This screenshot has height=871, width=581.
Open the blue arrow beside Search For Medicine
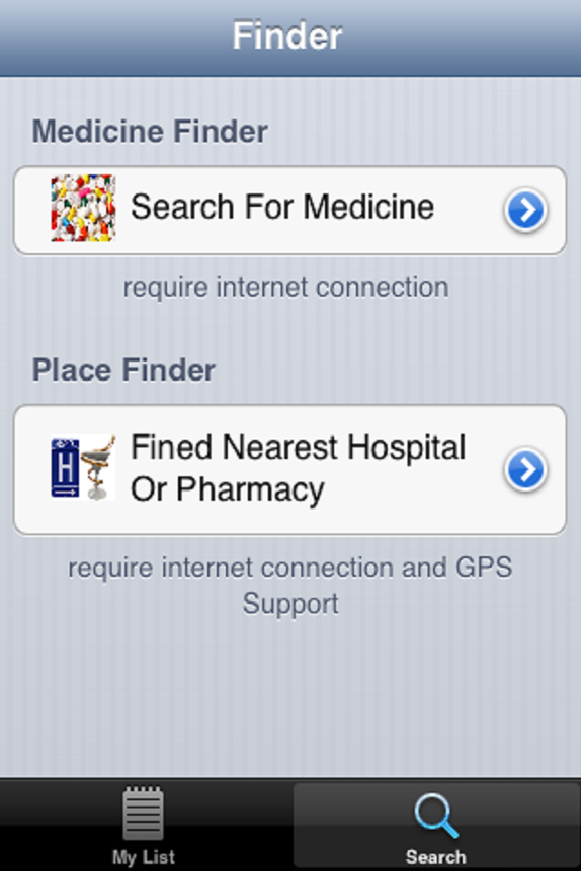coord(526,210)
